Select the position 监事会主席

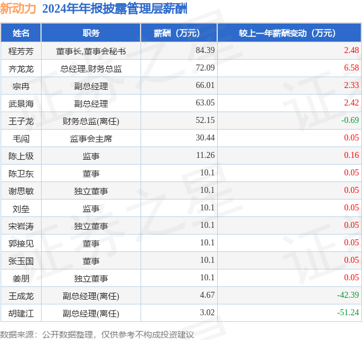(x=91, y=139)
